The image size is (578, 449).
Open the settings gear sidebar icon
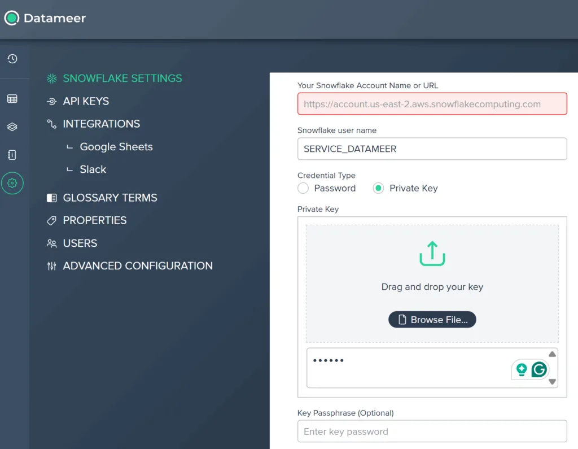12,183
